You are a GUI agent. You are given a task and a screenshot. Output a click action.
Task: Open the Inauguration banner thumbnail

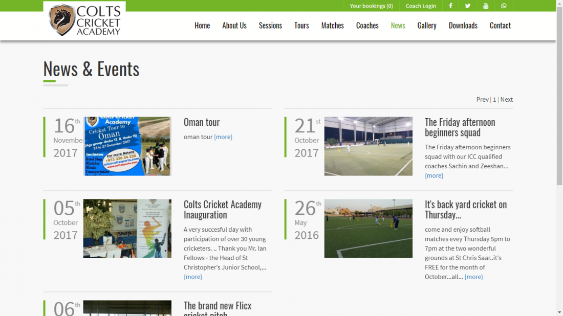127,229
